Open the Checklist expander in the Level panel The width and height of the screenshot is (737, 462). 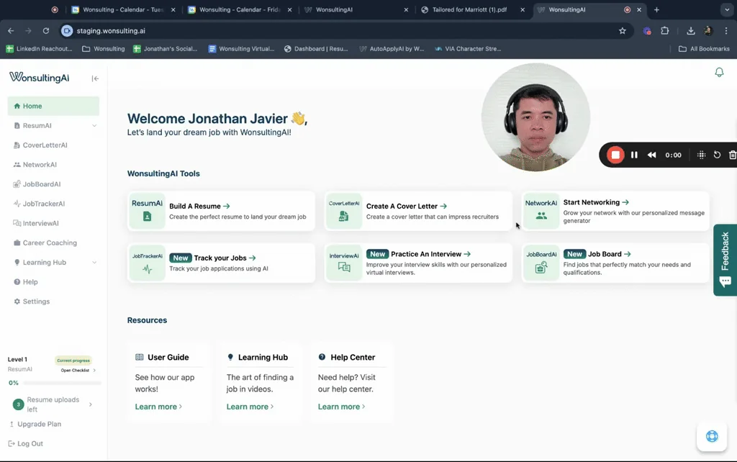click(x=78, y=371)
